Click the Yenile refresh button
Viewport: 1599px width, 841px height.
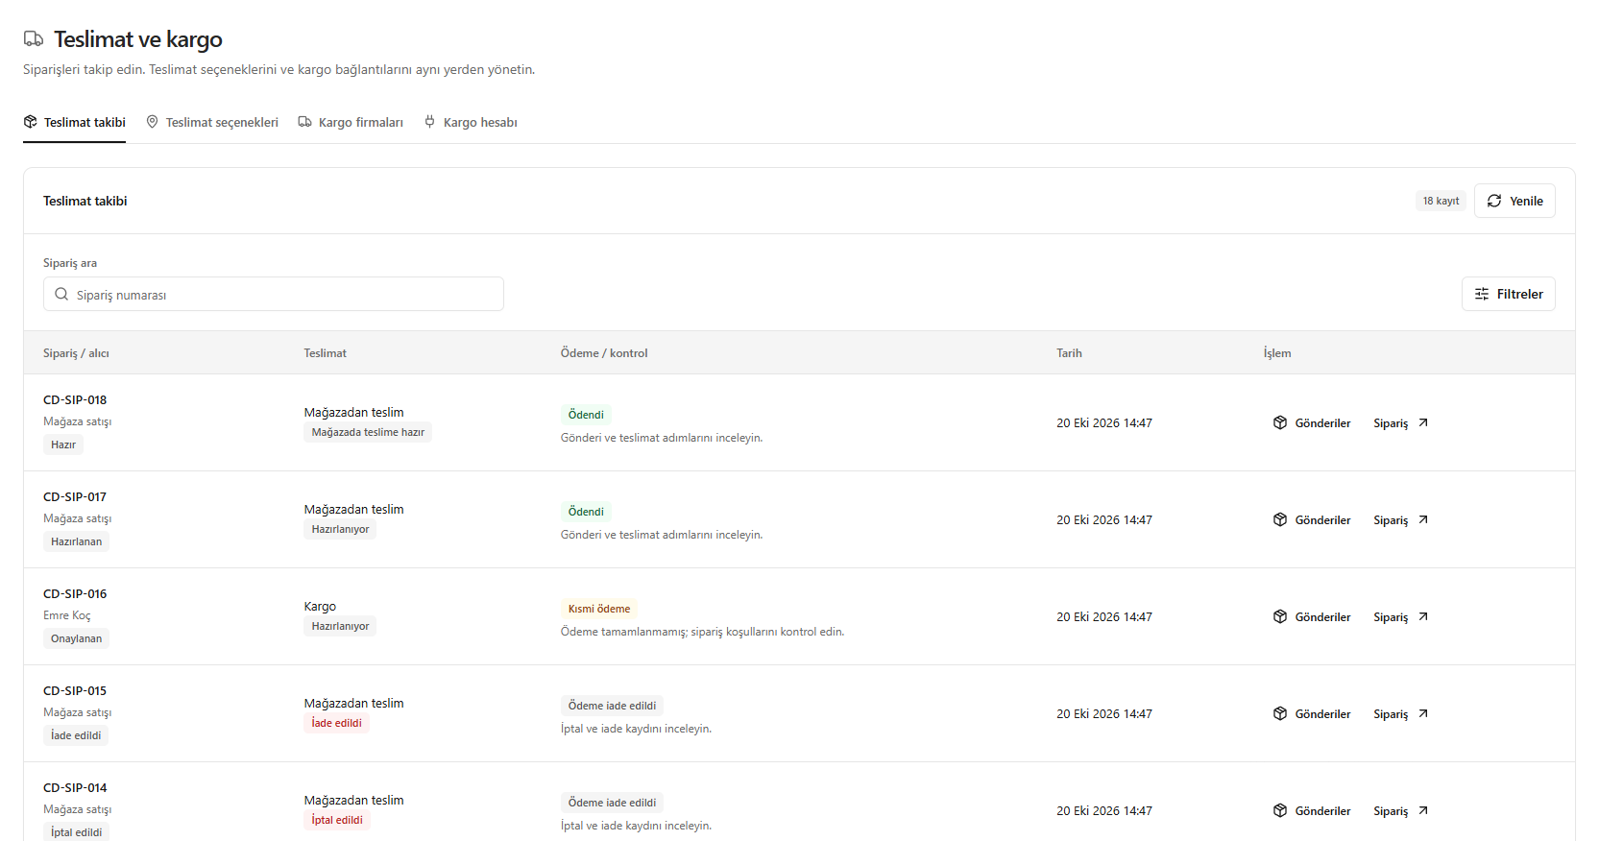[x=1514, y=201]
